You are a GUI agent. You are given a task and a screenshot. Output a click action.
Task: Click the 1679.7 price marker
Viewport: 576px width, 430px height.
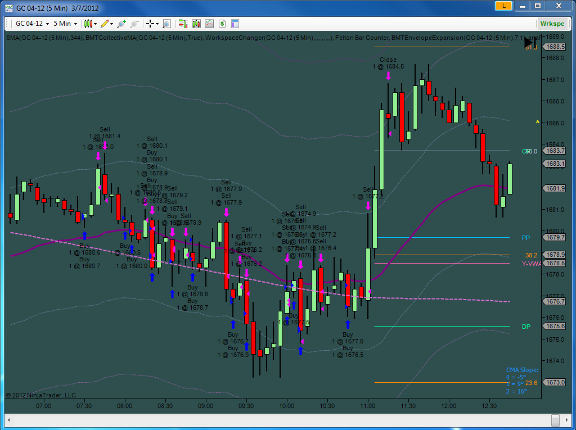pyautogui.click(x=555, y=237)
